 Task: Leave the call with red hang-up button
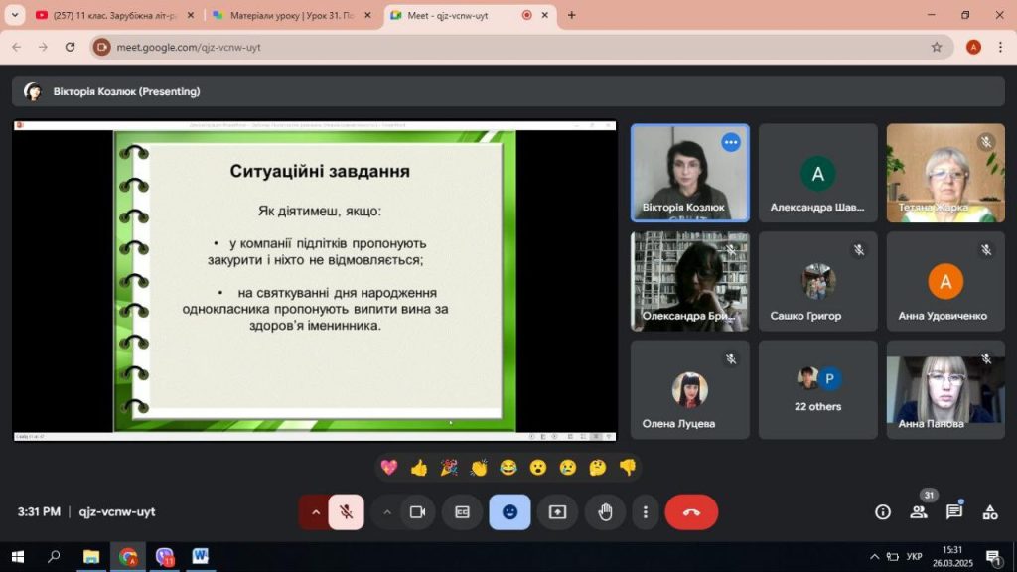[691, 512]
